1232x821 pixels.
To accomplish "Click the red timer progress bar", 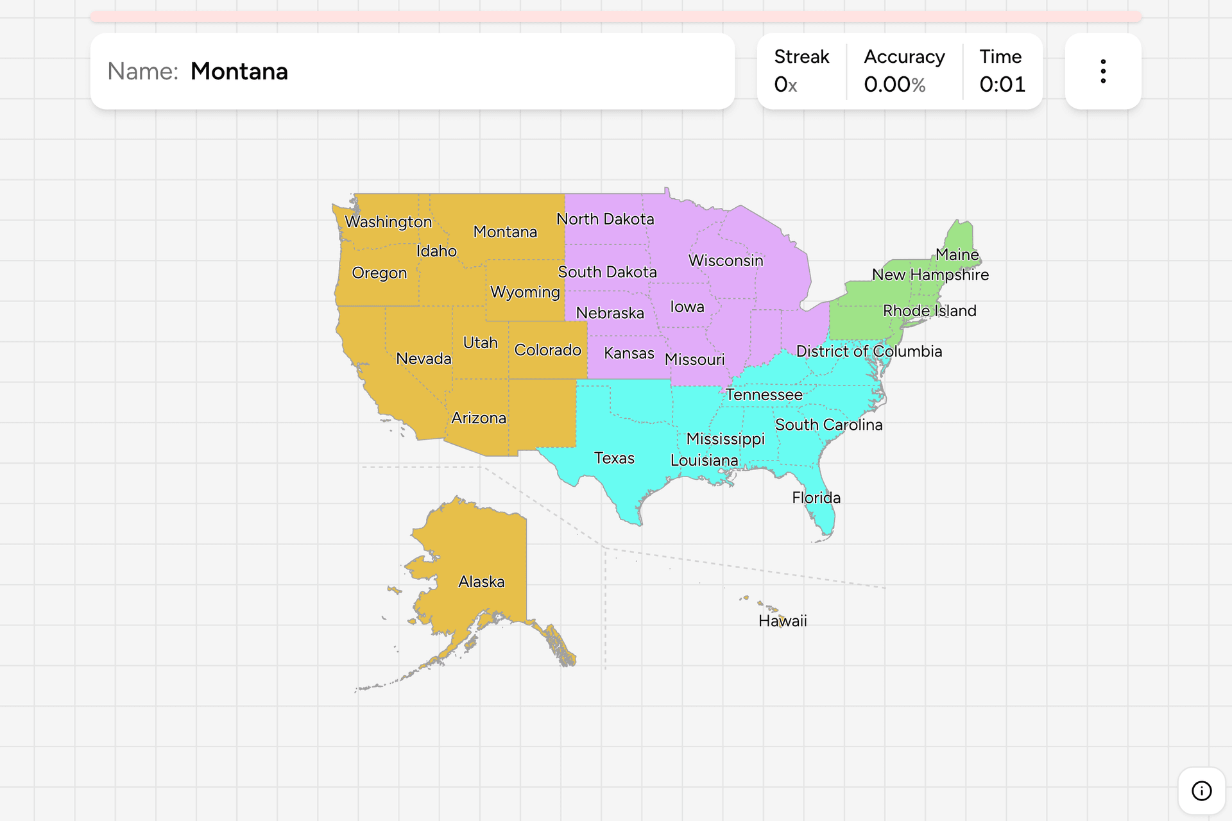I will [x=616, y=17].
